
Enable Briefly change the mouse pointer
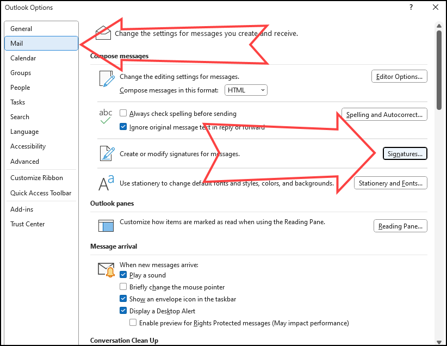coord(123,287)
